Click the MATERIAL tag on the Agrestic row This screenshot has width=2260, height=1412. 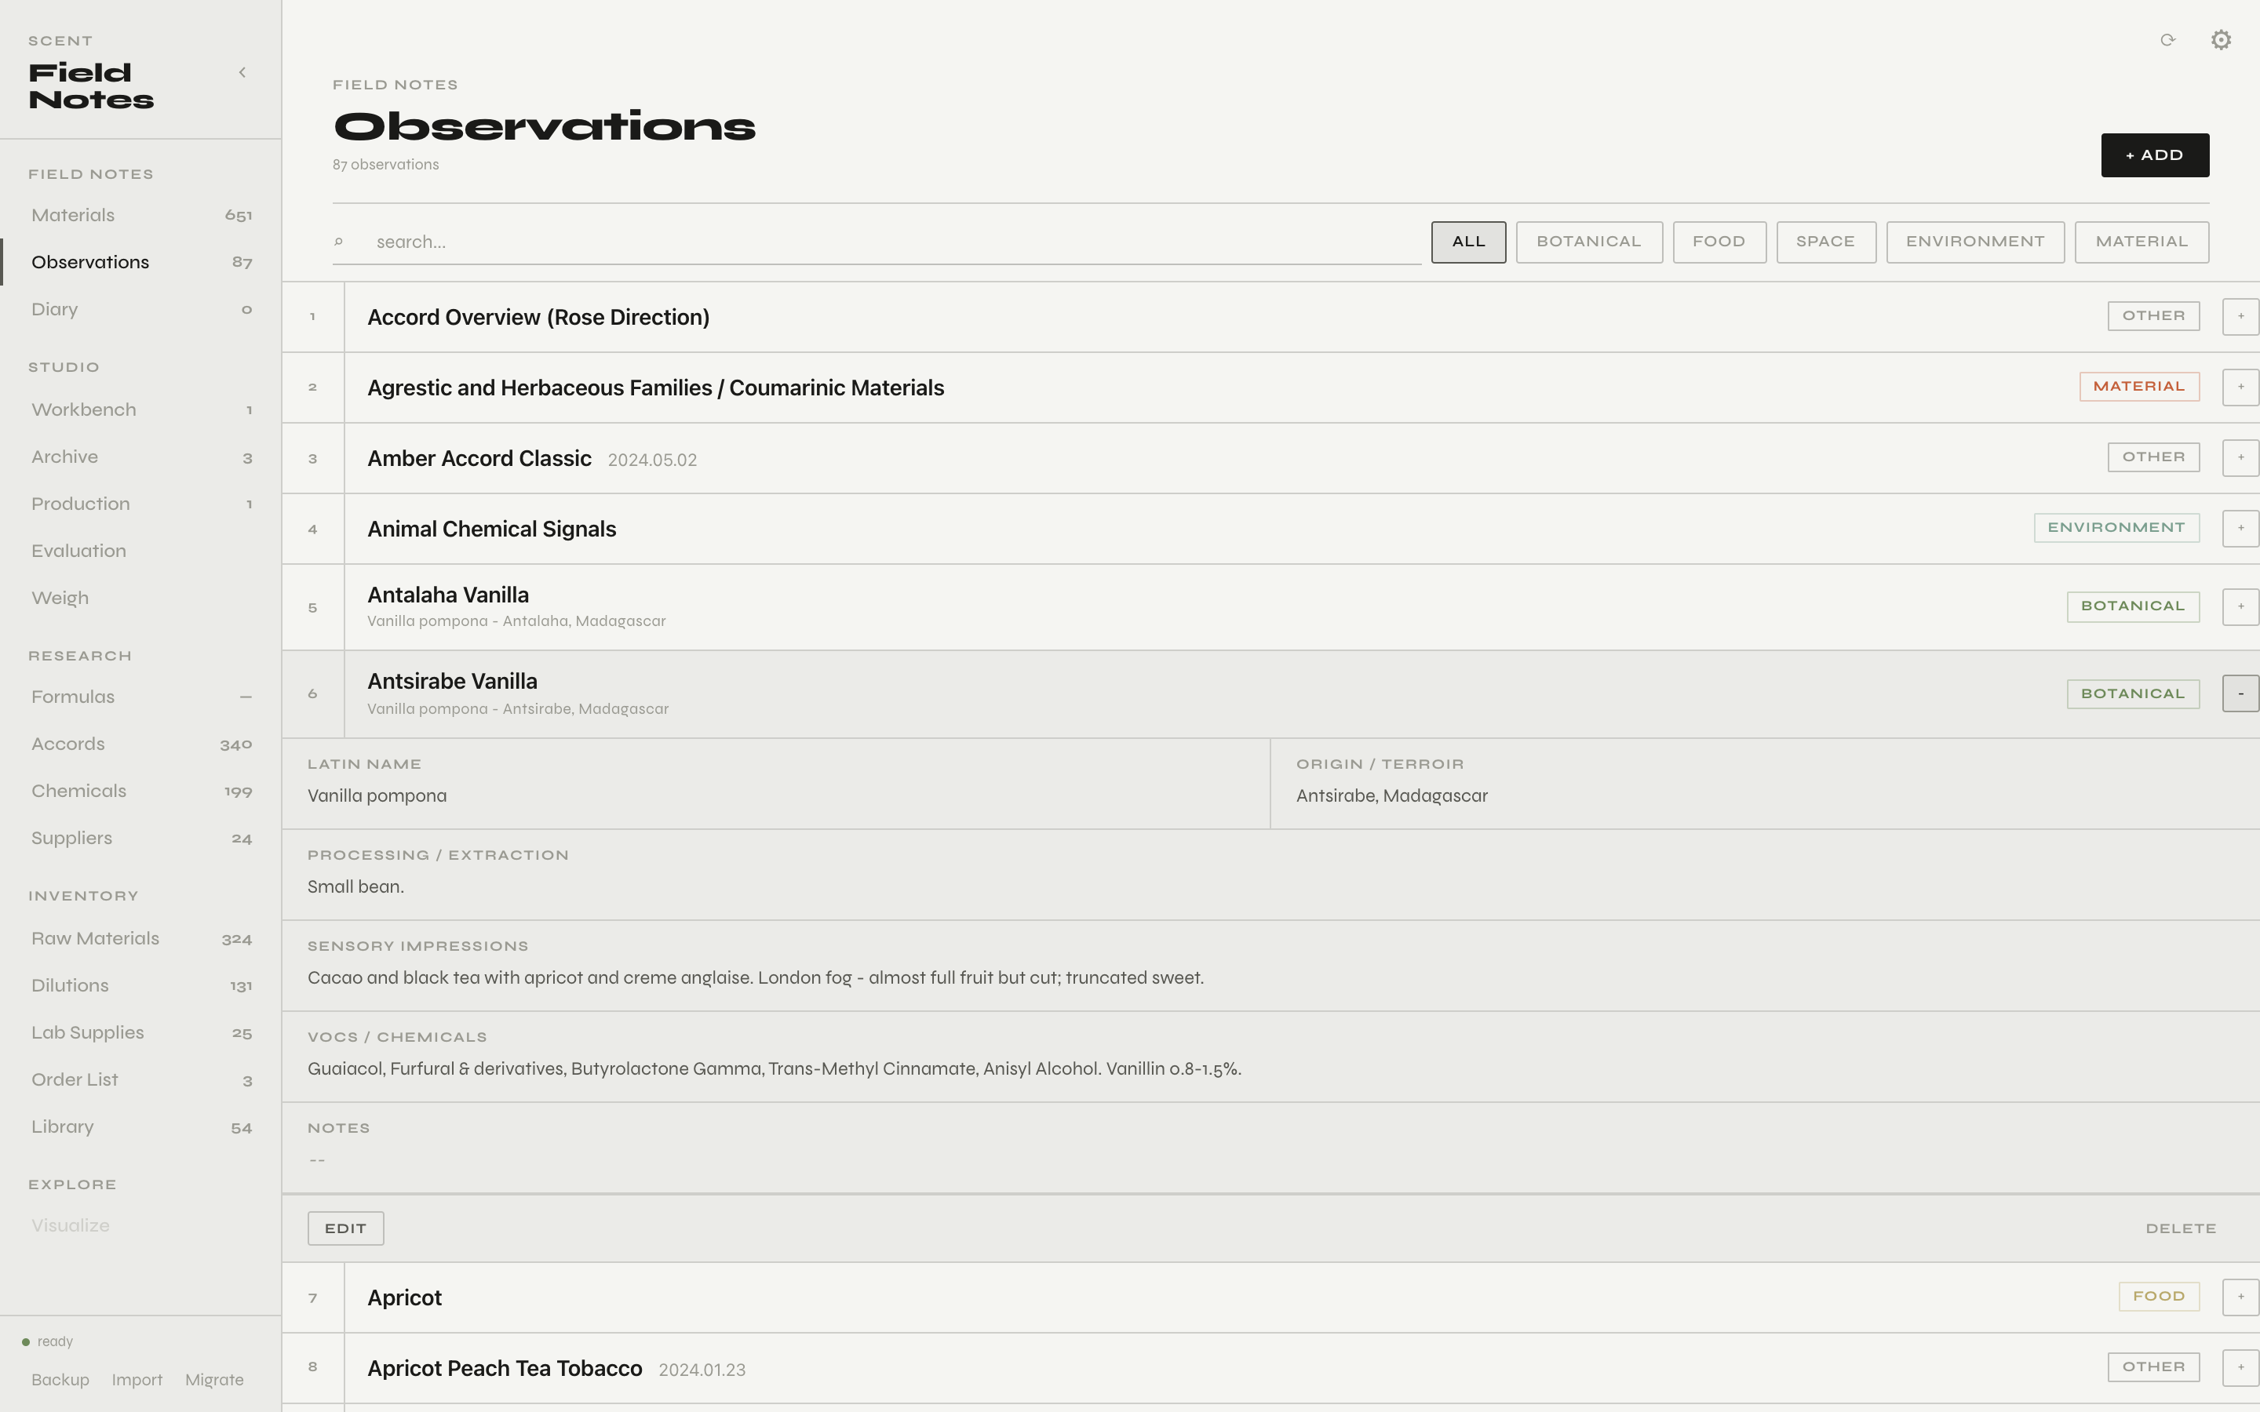[2138, 387]
